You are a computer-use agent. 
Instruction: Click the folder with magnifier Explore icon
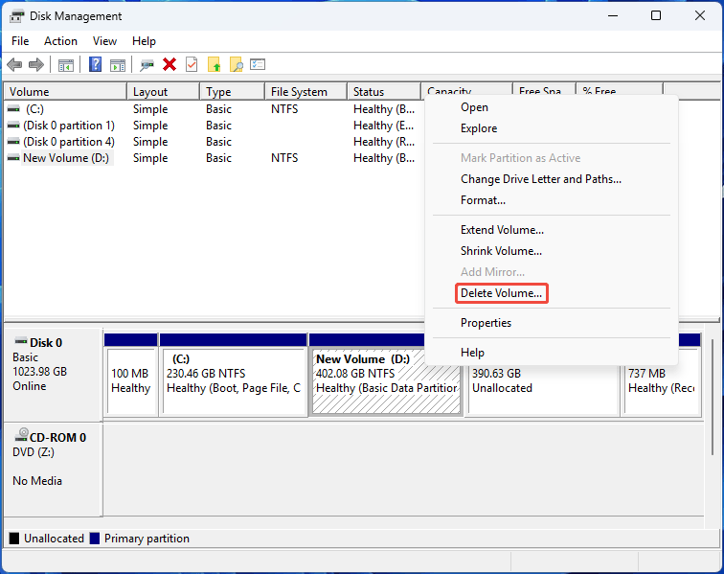[236, 65]
